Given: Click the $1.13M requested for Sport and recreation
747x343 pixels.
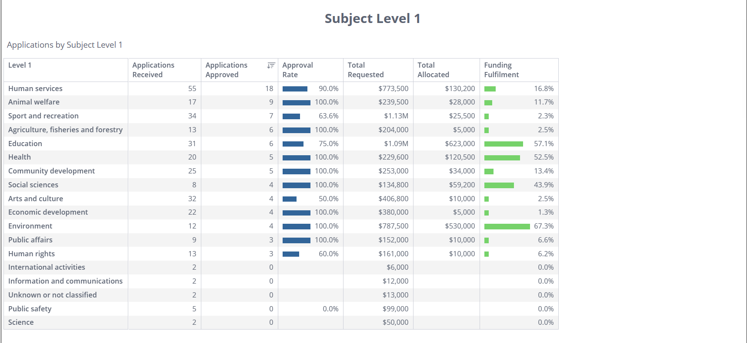Looking at the screenshot, I should [396, 116].
